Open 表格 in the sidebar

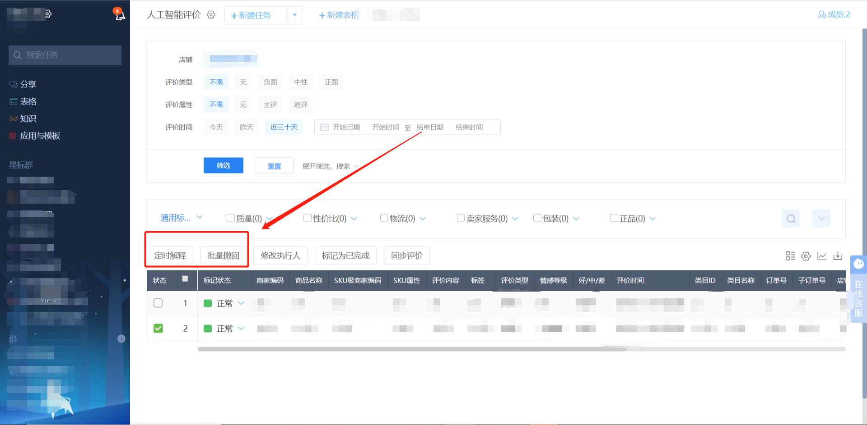(x=28, y=101)
